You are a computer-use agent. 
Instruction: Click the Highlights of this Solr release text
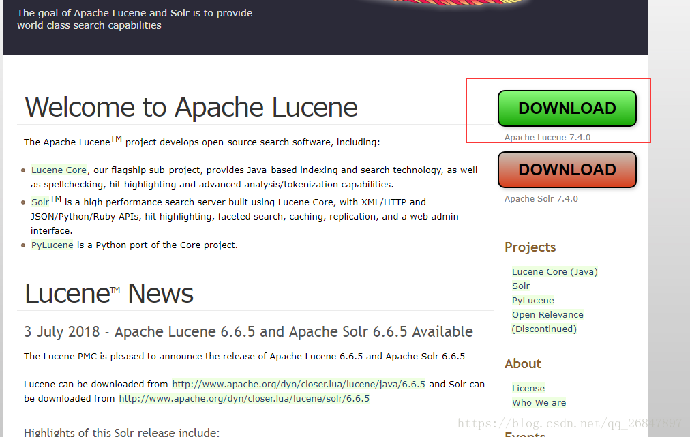coord(121,432)
